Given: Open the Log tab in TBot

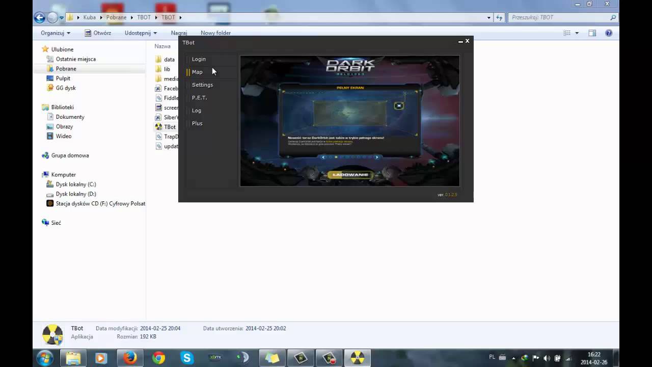Looking at the screenshot, I should [196, 111].
